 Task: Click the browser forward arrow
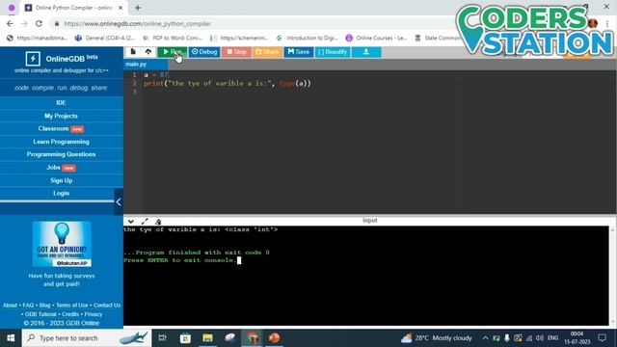click(24, 23)
